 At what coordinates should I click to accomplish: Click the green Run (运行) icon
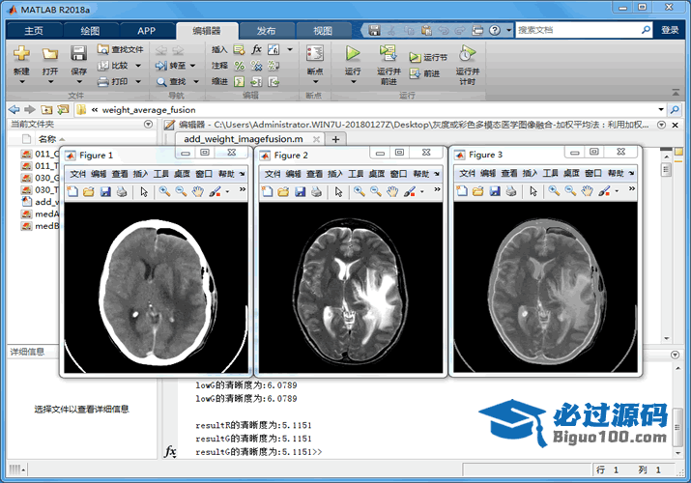point(353,53)
